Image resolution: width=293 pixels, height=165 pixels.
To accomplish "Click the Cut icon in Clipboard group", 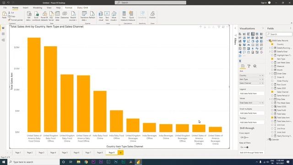I will [x=11, y=12].
